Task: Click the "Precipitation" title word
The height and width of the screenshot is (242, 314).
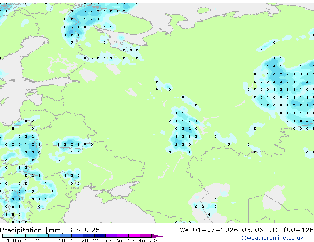Action: click(21, 230)
